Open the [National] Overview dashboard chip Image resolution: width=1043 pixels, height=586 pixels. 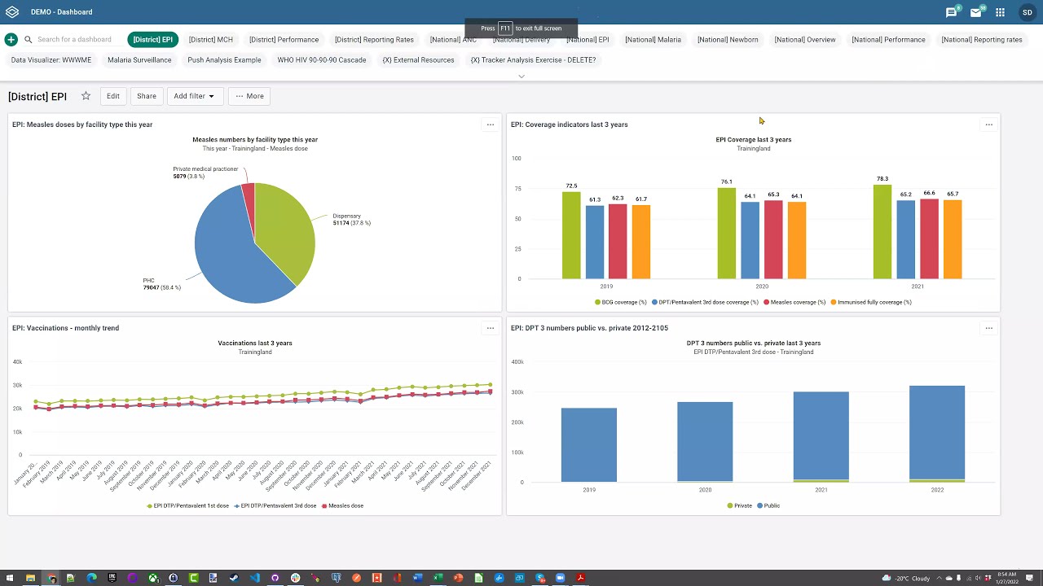tap(805, 39)
